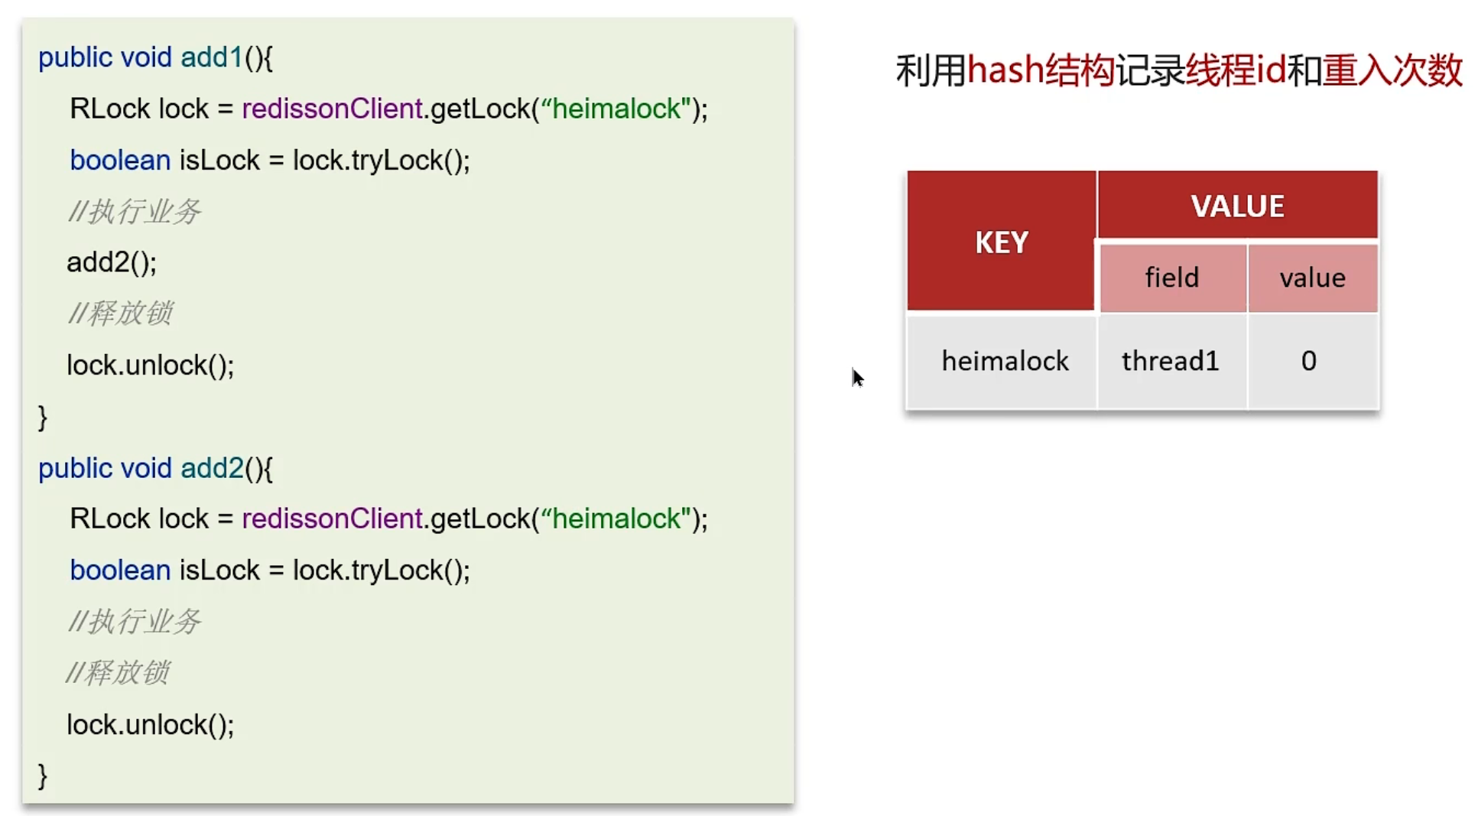The width and height of the screenshot is (1478, 816).
Task: Click the 重入次数 text in title
Action: pos(1392,70)
